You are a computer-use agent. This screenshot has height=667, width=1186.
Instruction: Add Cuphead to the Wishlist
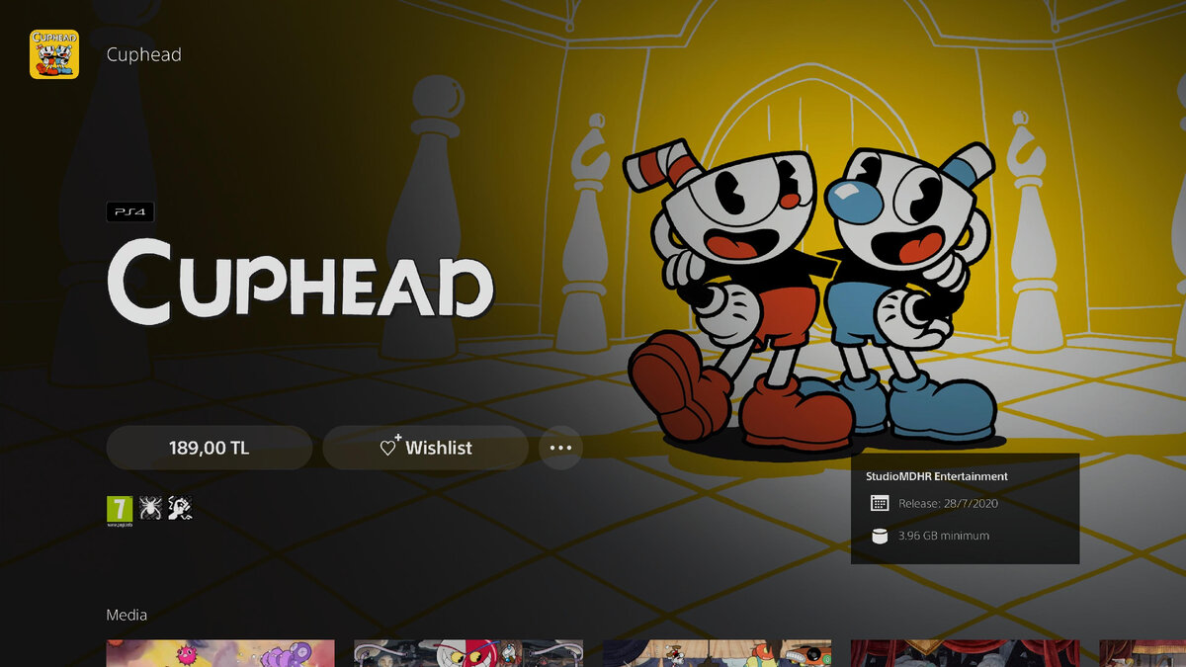point(426,448)
